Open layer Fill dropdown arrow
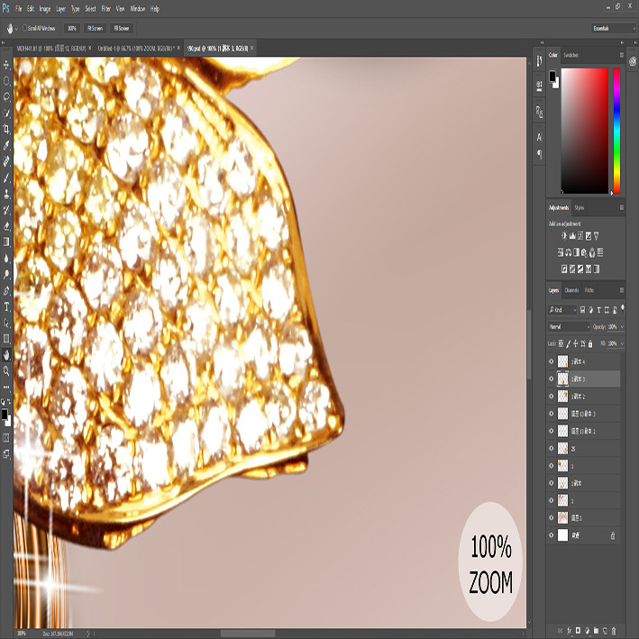Image resolution: width=639 pixels, height=639 pixels. pos(622,343)
